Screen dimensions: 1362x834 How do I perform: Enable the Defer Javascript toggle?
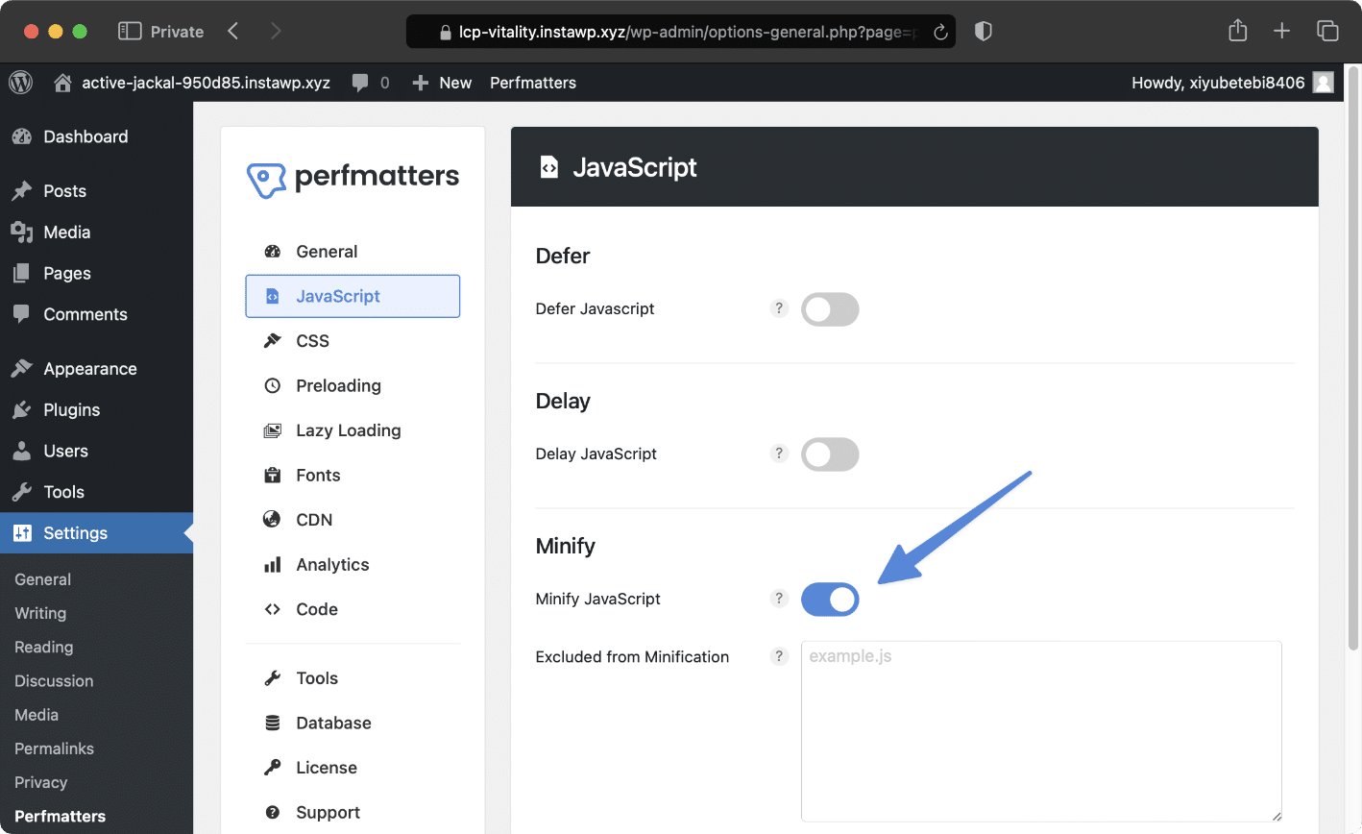(830, 308)
